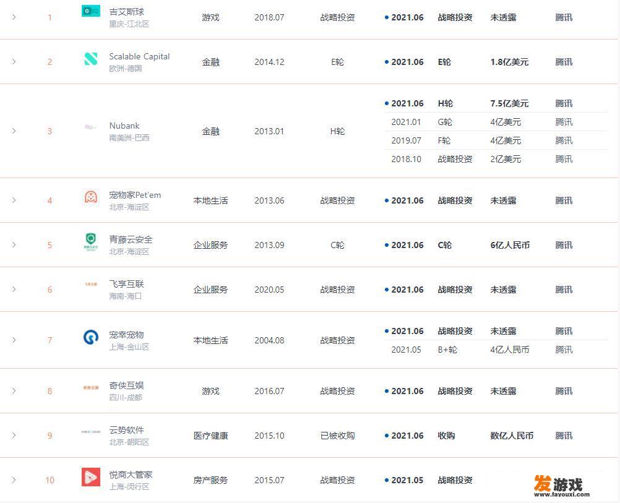The image size is (620, 503).
Task: Click the 数亿人民币 acquisition amount
Action: (512, 436)
